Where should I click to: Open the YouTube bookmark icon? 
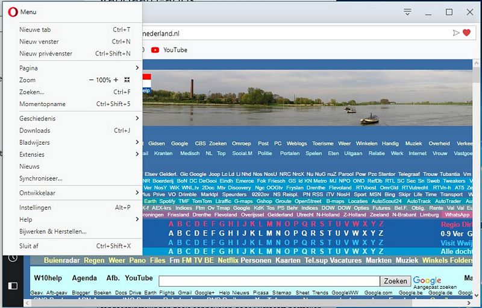point(155,50)
